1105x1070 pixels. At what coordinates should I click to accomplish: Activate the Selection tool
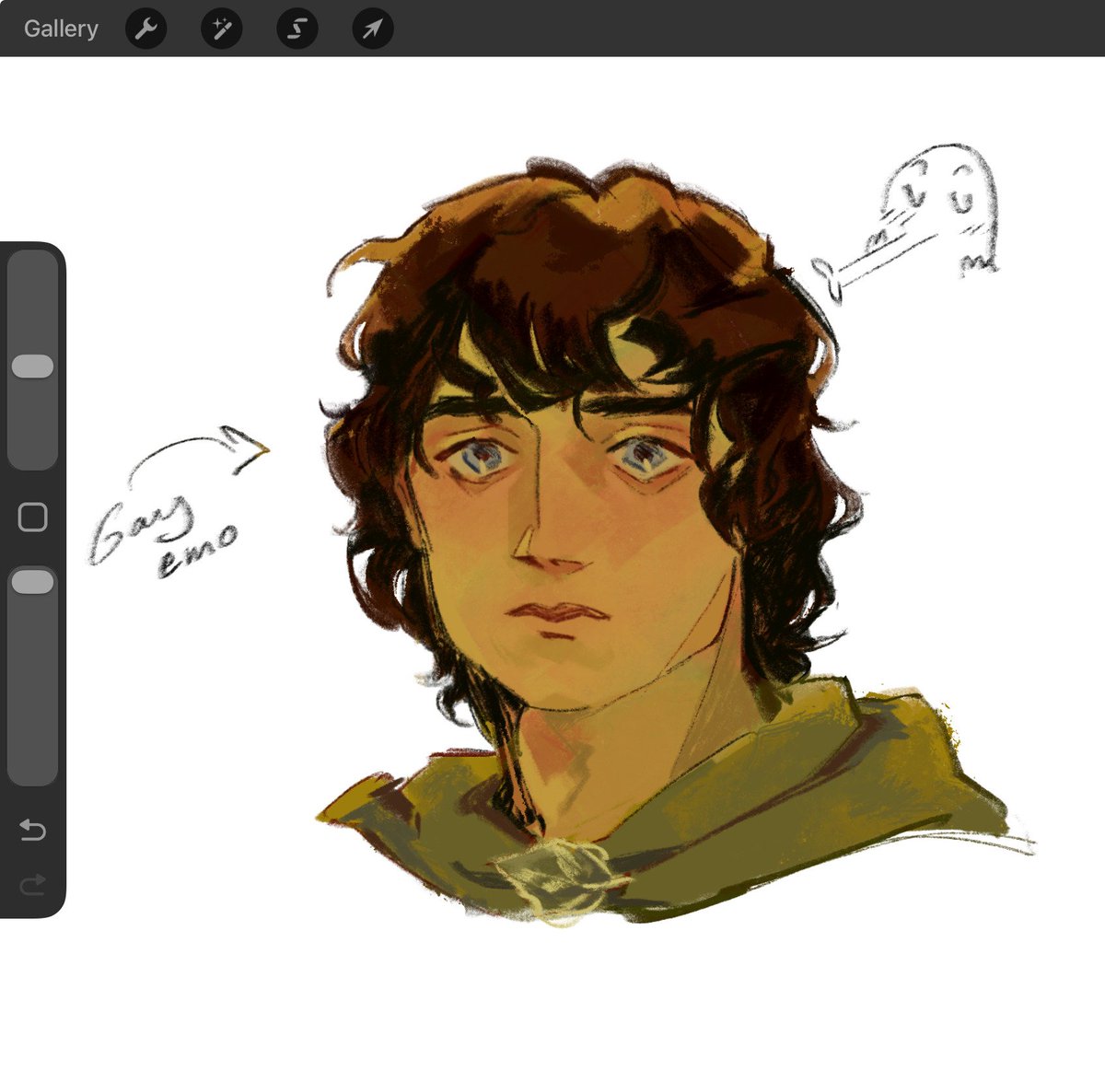(297, 29)
